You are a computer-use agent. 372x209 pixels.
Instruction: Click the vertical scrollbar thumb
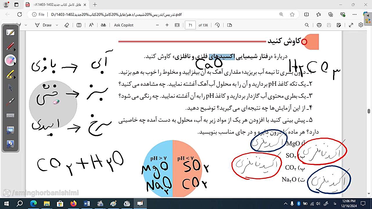click(x=369, y=111)
